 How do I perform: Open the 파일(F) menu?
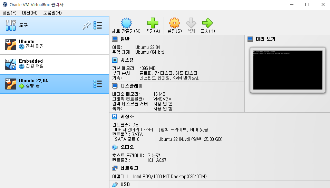9,13
